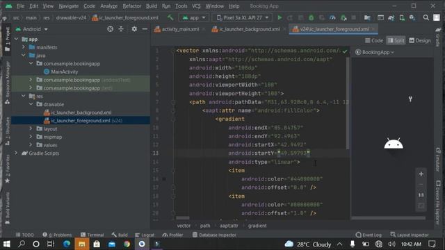Build project with hammer icon
Viewport: 445px width, 250px height.
(170, 17)
